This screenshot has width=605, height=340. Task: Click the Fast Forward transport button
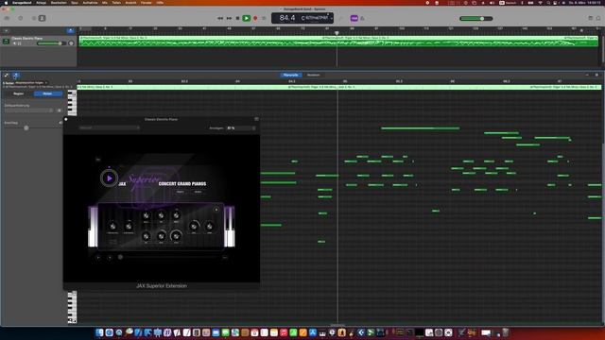coord(229,18)
